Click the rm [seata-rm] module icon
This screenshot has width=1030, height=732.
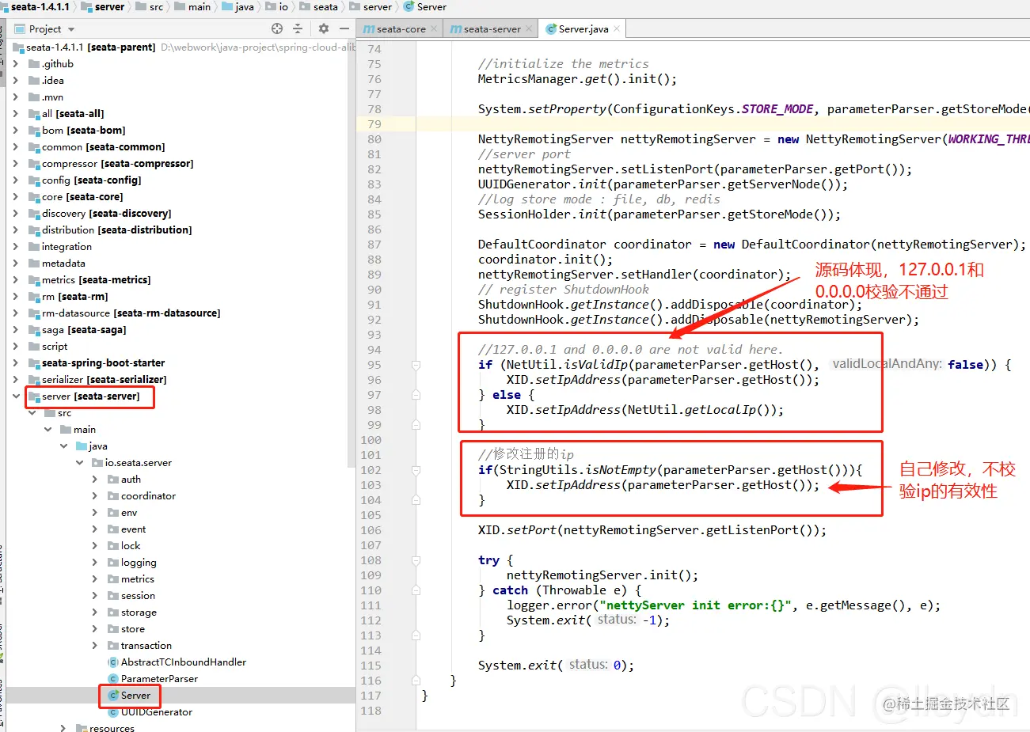34,297
